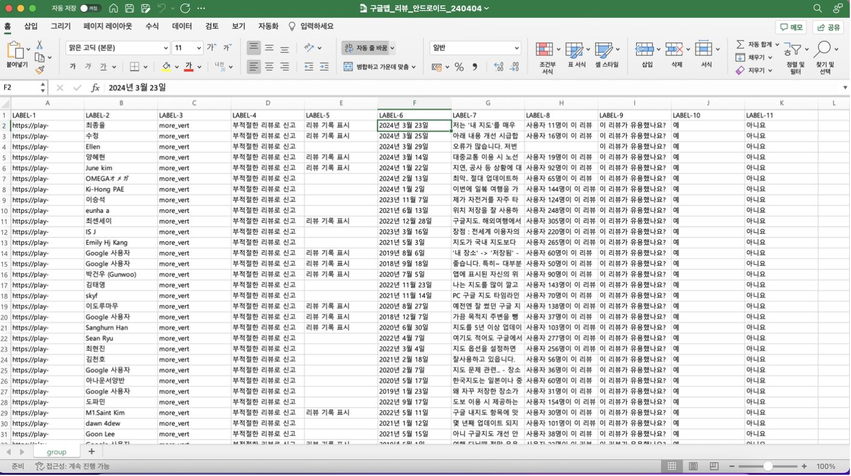Center text horizontally
The image size is (851, 476).
[269, 67]
